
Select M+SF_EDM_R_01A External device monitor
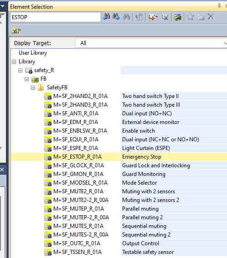(x=76, y=122)
